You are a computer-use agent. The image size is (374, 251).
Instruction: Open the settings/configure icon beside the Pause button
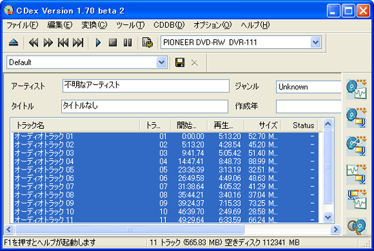(x=148, y=43)
